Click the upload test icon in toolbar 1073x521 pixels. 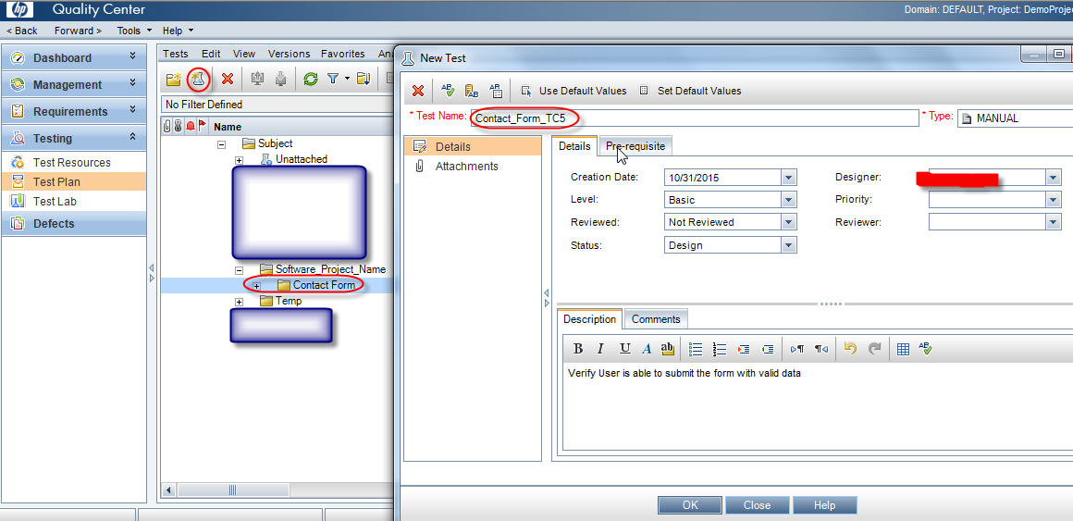coord(257,79)
